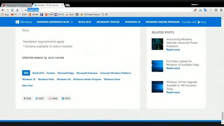Screen dimensions: 224x126
Task: Click the teal network extension icon
Action: tap(200, 10)
